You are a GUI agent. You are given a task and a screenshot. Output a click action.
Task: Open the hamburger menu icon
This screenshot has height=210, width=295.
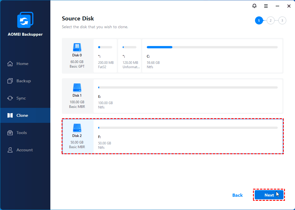coord(266,6)
